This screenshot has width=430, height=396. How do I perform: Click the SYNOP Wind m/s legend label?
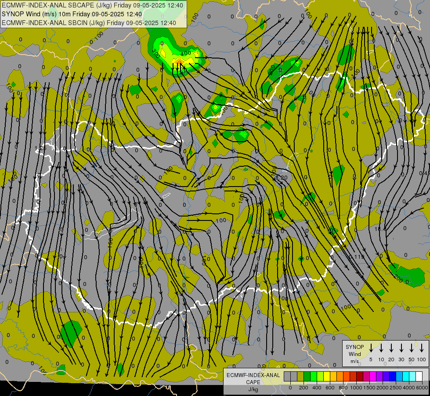point(354,354)
